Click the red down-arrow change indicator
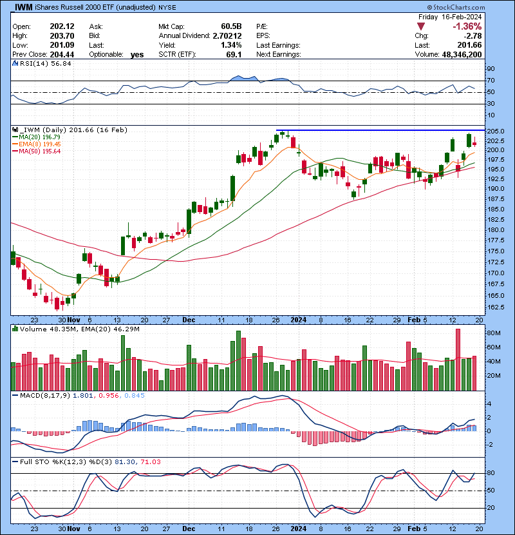Viewport: 515px width, 535px height. coord(421,26)
